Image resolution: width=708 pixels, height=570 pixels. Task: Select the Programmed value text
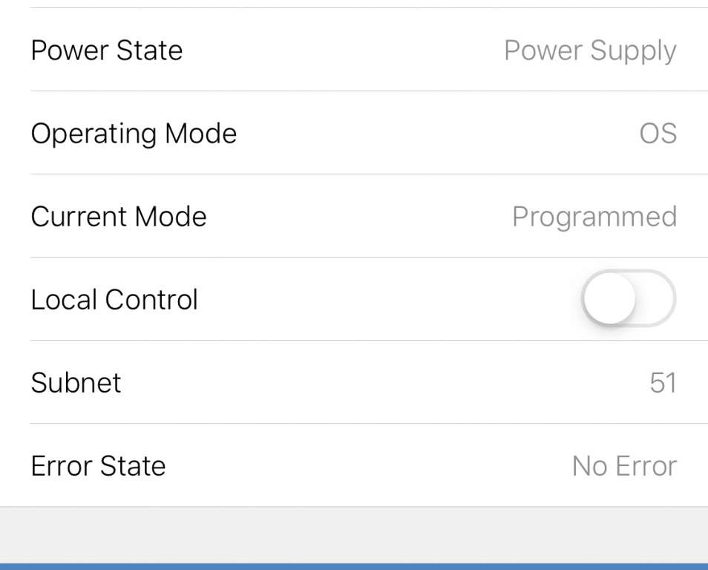[x=594, y=217]
